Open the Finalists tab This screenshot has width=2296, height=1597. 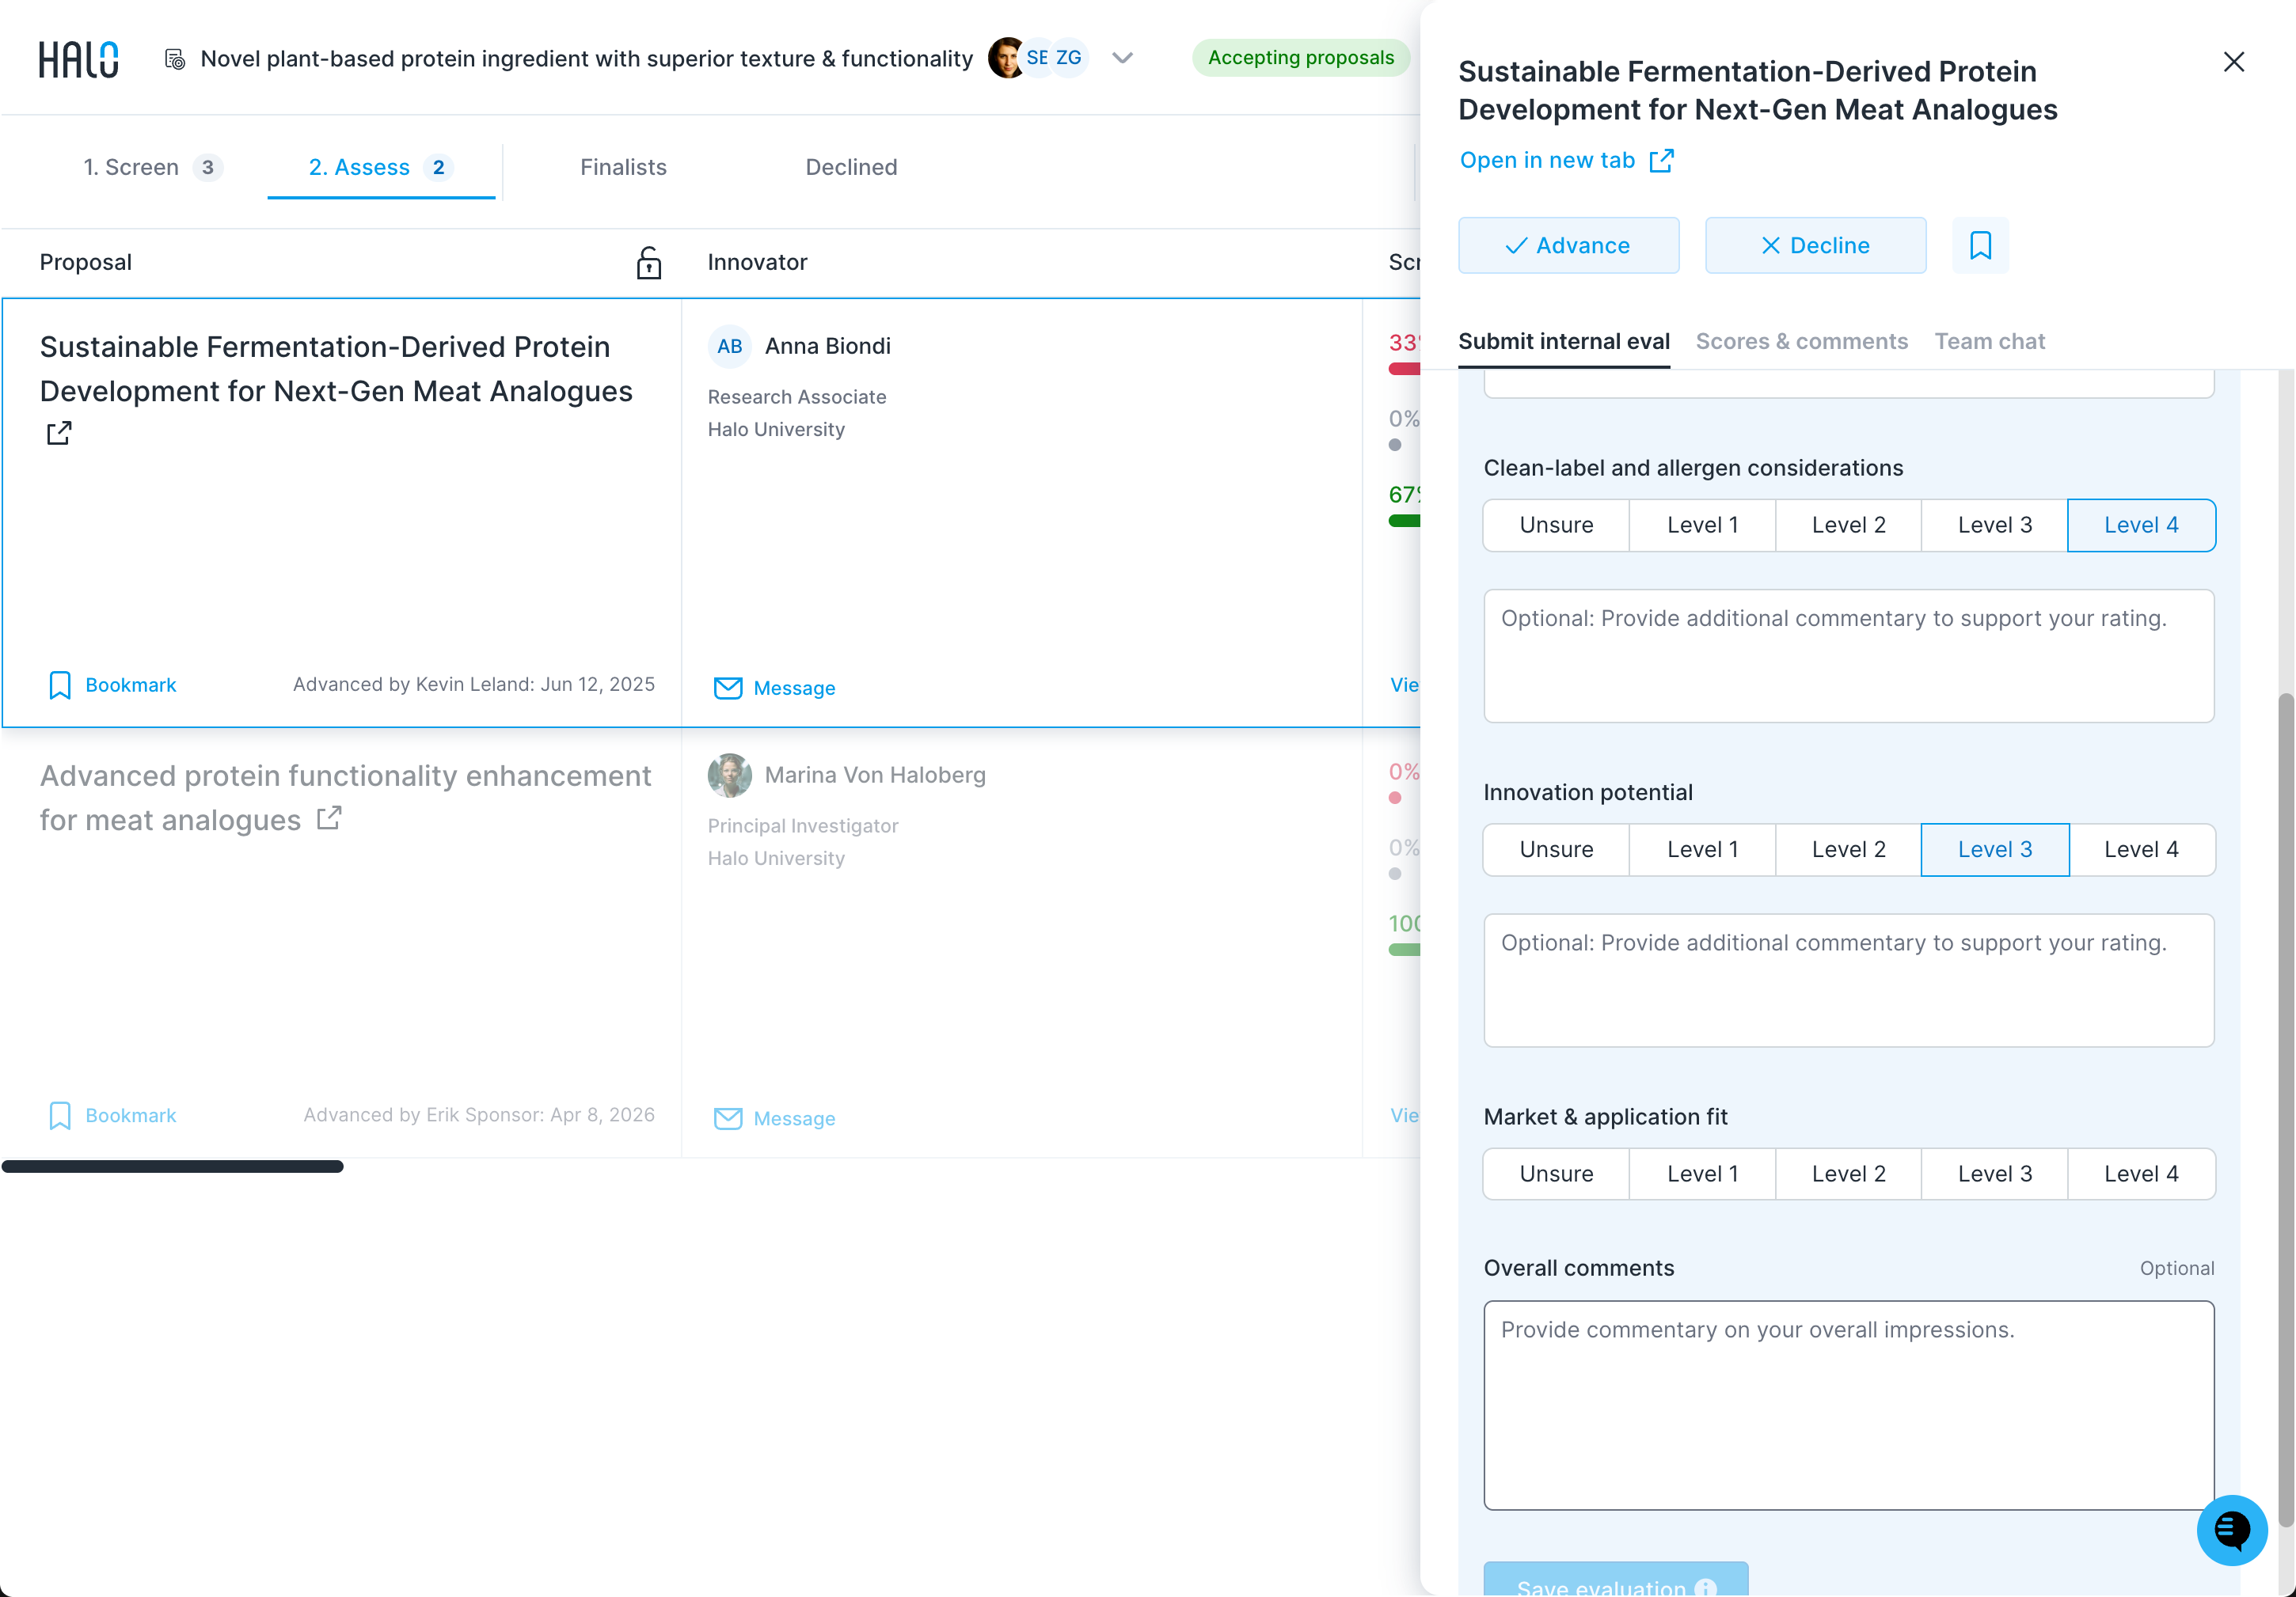pos(623,167)
